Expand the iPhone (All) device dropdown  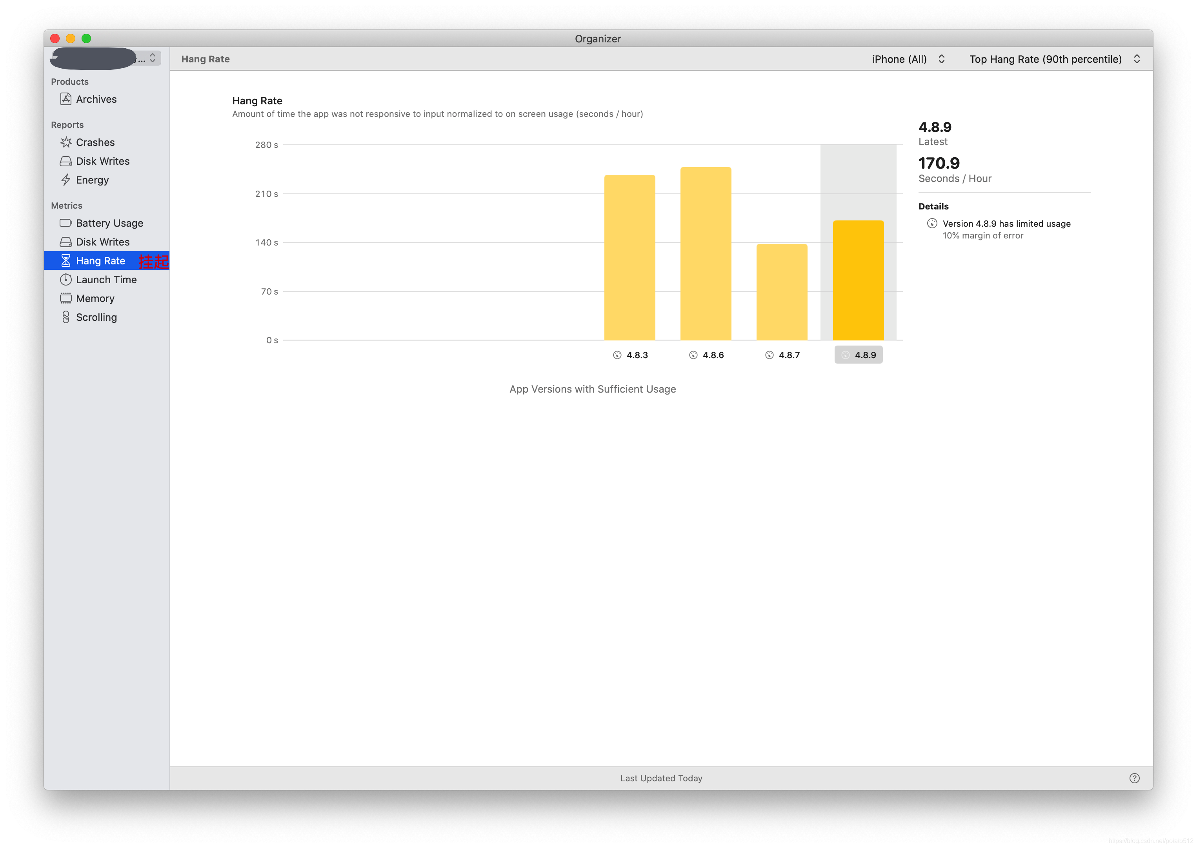(x=908, y=59)
